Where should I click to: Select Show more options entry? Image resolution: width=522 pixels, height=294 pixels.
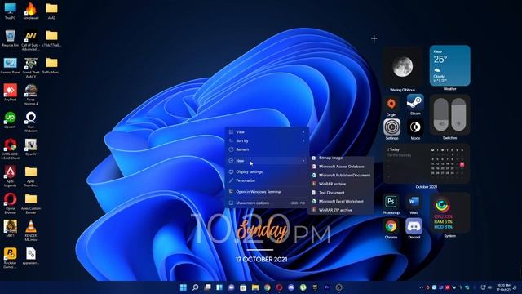[x=267, y=203]
